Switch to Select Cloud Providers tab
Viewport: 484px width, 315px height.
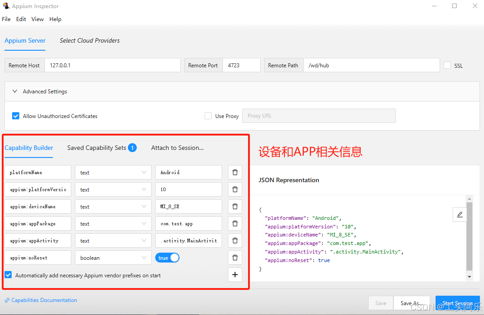(x=90, y=40)
